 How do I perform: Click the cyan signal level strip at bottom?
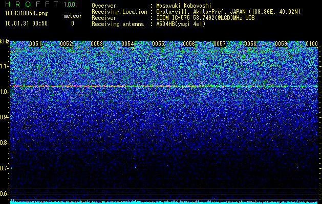coord(164,202)
